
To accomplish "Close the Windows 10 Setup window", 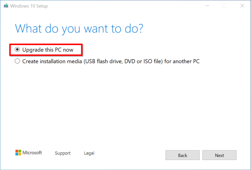I will 241,6.
